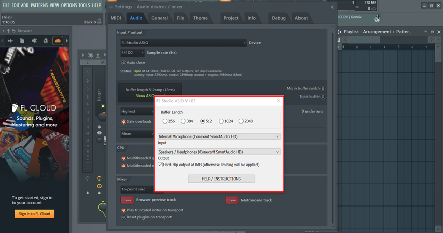Select the 384 buffer length radio button
443x233 pixels.
point(183,121)
